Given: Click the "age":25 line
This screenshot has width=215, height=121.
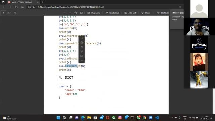Looking at the screenshot, I should (x=71, y=94).
